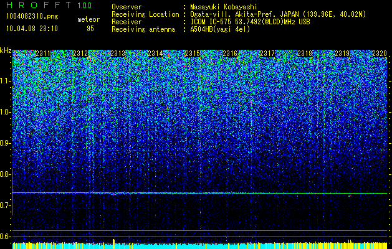The image size is (392, 249).
Task: Click the meteor count value 95
Action: (90, 29)
